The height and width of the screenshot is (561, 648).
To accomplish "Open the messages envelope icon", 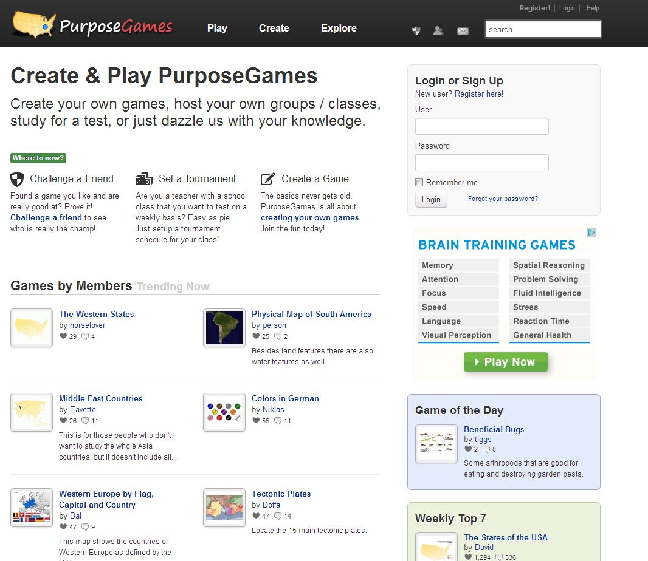I will coord(463,31).
